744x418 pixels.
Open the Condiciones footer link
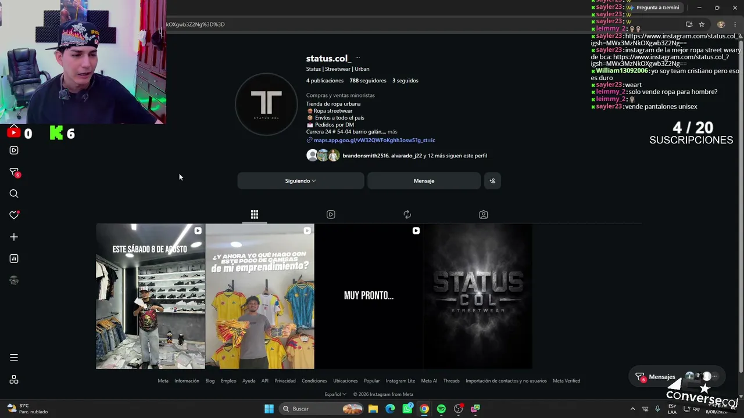314,381
